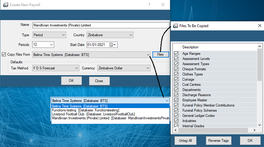264x147 pixels.
Task: Click the file list scroll down arrow
Action: point(260,125)
